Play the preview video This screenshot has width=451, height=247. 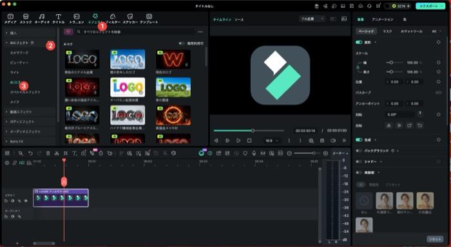pyautogui.click(x=238, y=140)
